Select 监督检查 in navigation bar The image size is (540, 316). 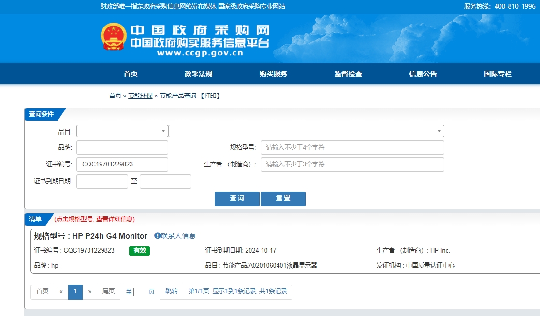click(x=348, y=74)
